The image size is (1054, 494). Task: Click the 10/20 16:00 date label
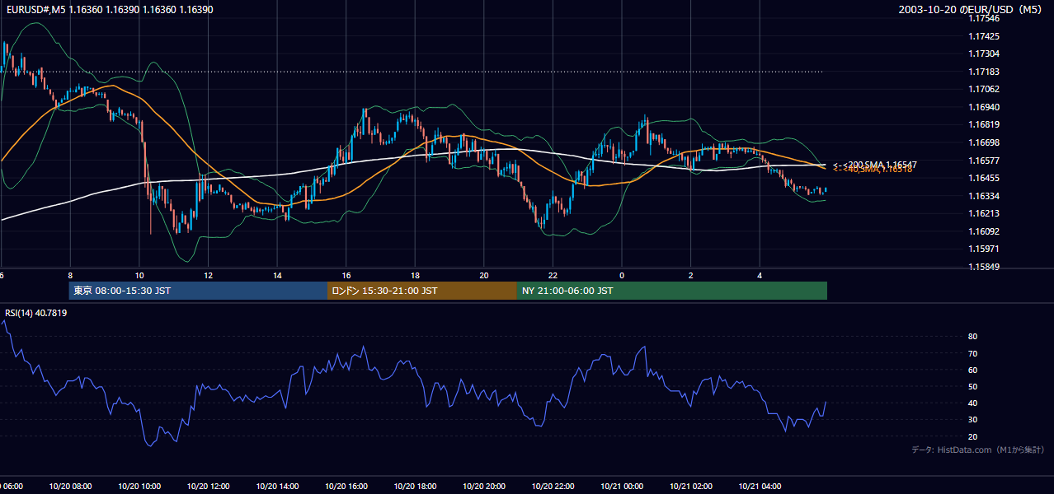(346, 487)
